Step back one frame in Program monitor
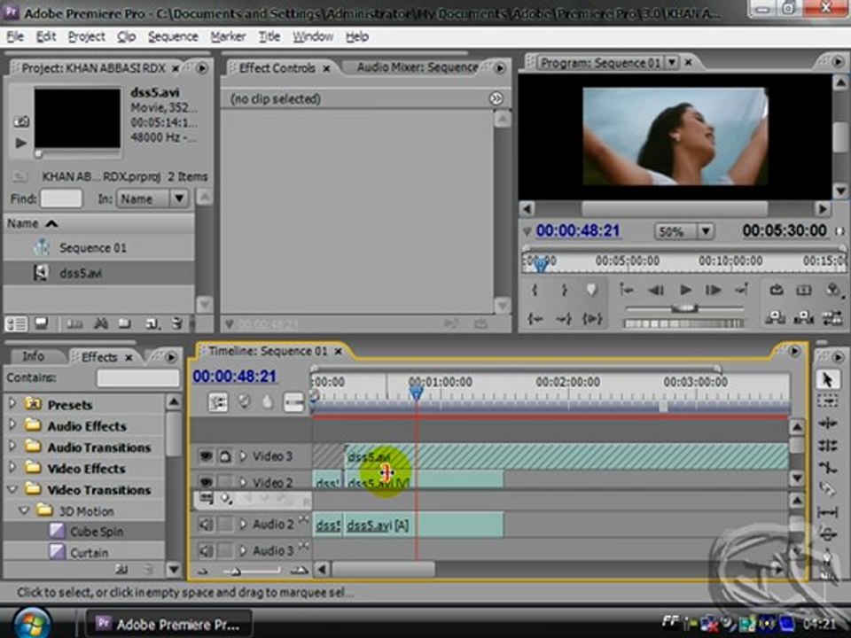Screen dimensions: 851x638 [656, 291]
